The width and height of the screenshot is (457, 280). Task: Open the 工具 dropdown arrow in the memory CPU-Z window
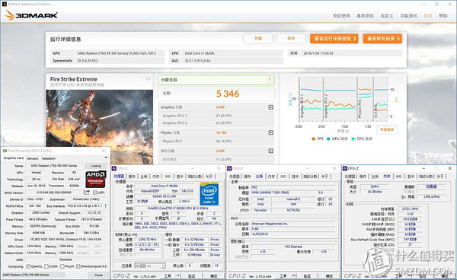coord(409,275)
